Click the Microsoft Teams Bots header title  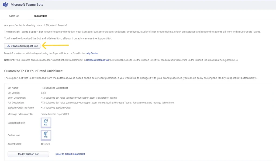pyautogui.click(x=27, y=5)
